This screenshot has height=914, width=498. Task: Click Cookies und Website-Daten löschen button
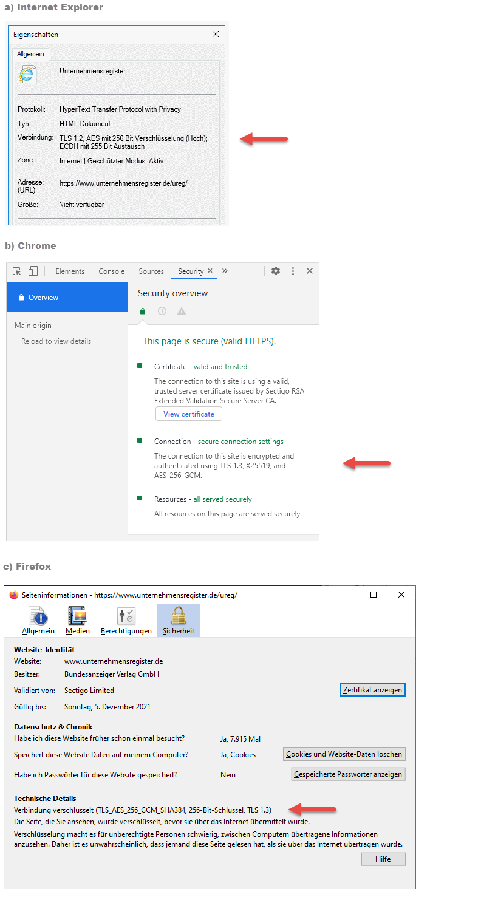coord(344,754)
